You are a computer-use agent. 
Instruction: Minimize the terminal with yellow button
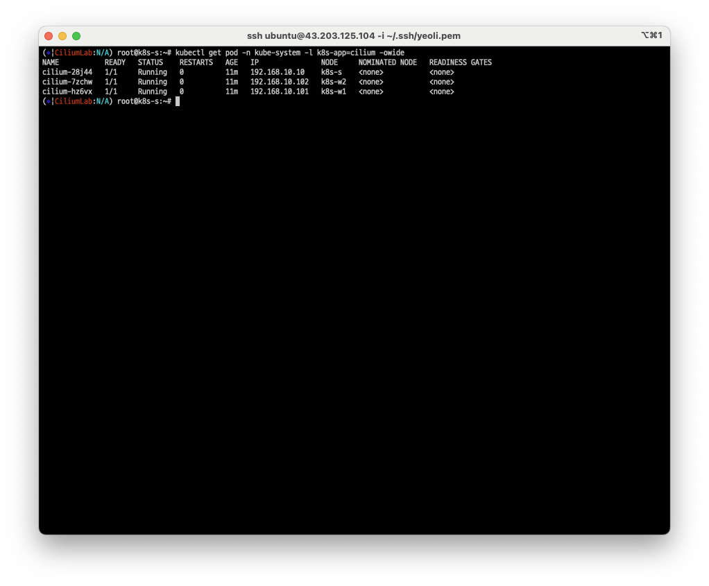[x=62, y=36]
